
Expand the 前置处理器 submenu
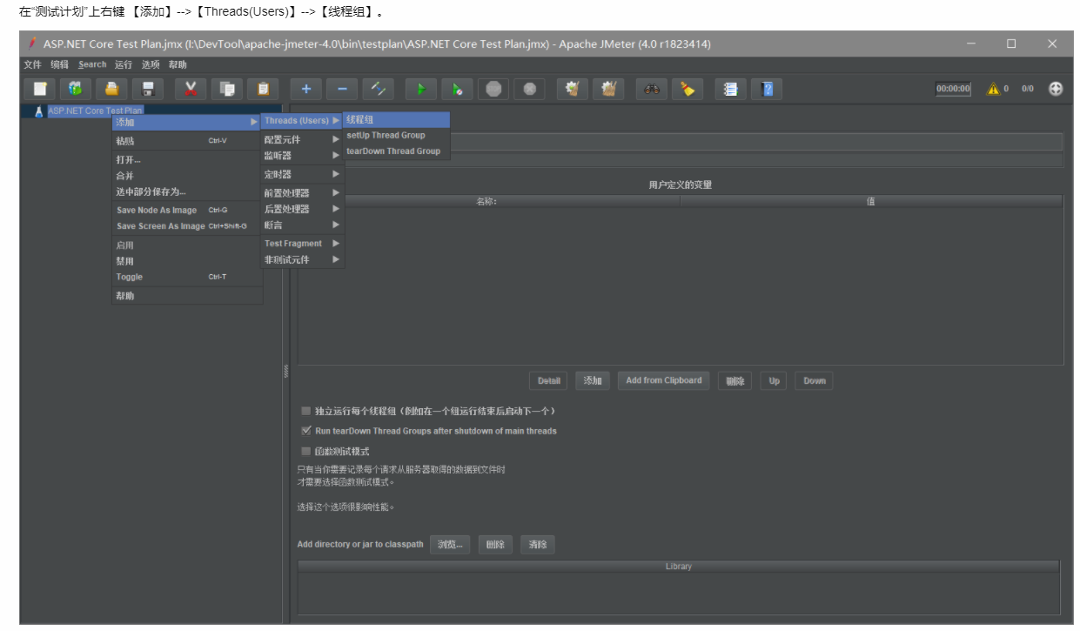302,193
